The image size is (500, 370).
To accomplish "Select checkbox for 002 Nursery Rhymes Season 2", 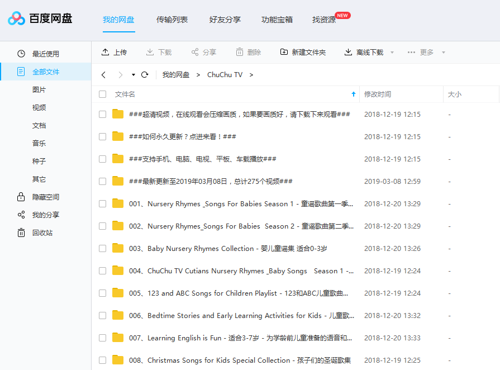I will click(x=102, y=226).
